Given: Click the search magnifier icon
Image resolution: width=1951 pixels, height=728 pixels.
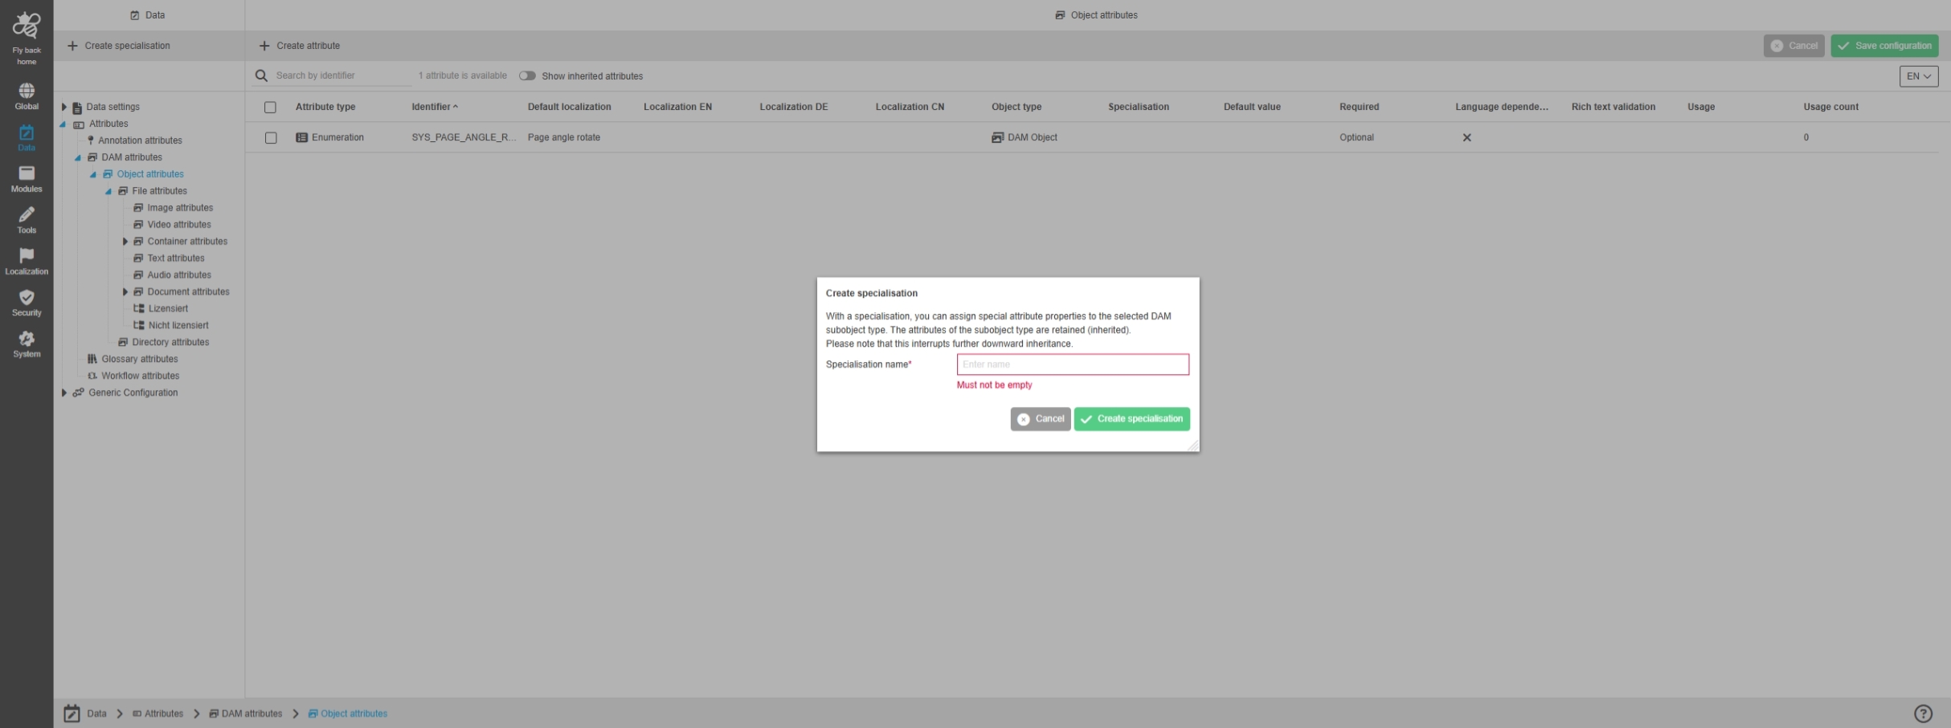Looking at the screenshot, I should click(261, 75).
